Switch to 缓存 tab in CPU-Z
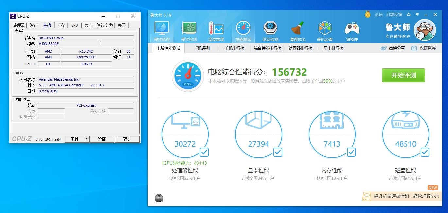The image size is (448, 213). click(34, 25)
